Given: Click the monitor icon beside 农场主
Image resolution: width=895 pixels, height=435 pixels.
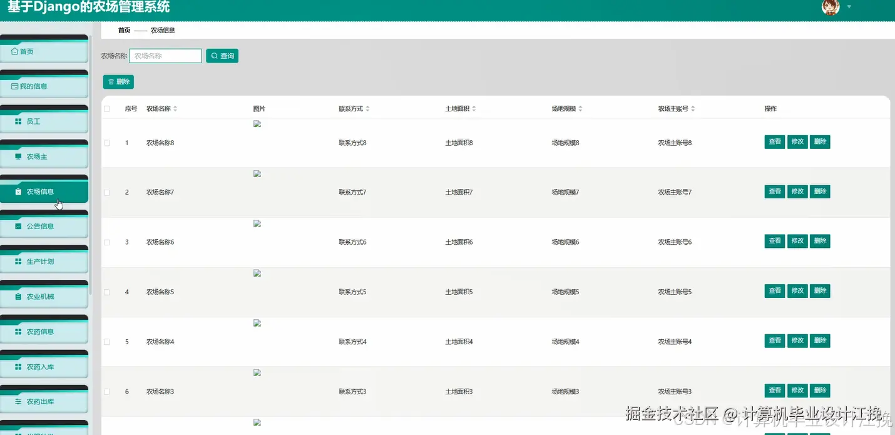Looking at the screenshot, I should [18, 156].
